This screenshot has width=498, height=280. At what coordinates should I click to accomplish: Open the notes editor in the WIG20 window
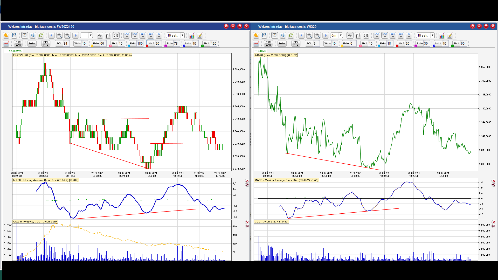pos(450,36)
